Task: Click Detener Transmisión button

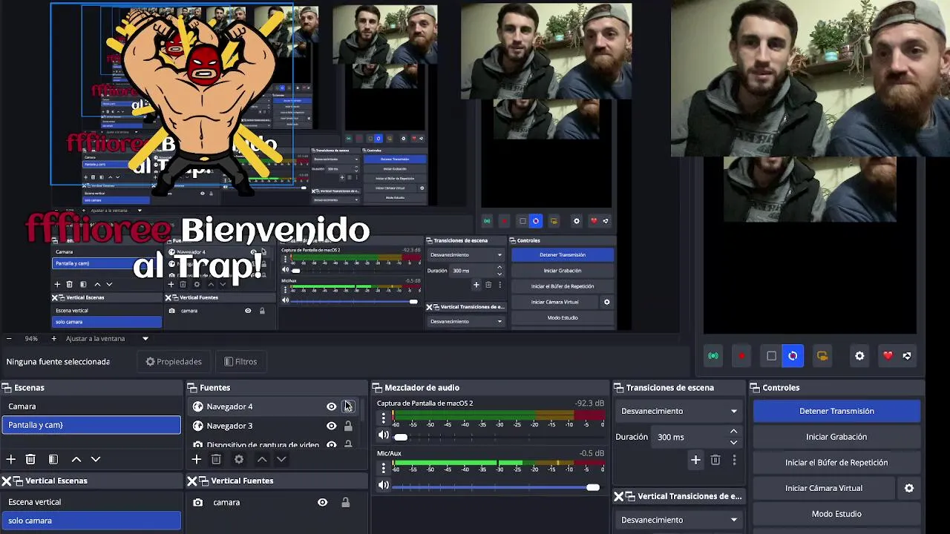Action: pyautogui.click(x=836, y=411)
